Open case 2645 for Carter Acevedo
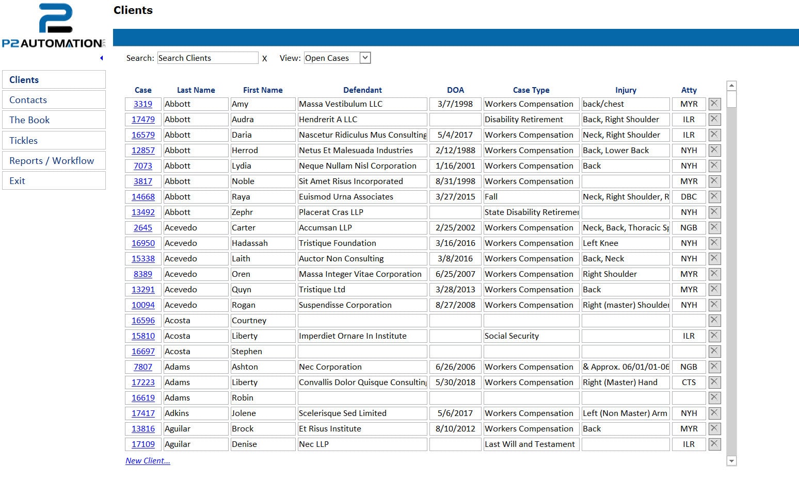This screenshot has height=499, width=799. pos(143,227)
